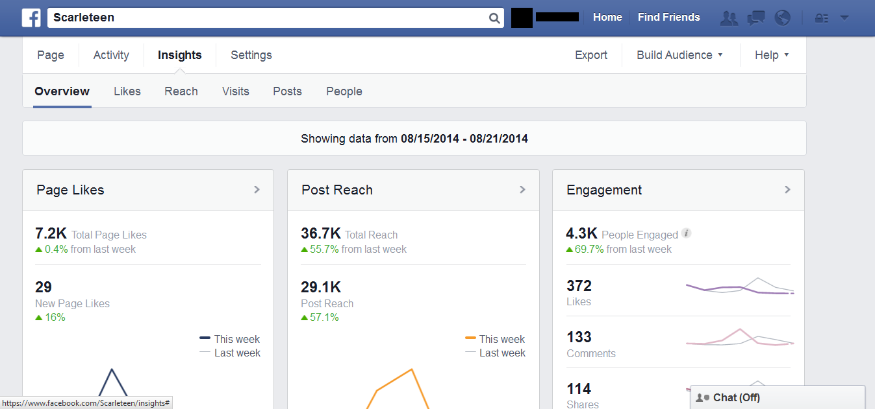
Task: Open the Settings tab
Action: pyautogui.click(x=251, y=55)
